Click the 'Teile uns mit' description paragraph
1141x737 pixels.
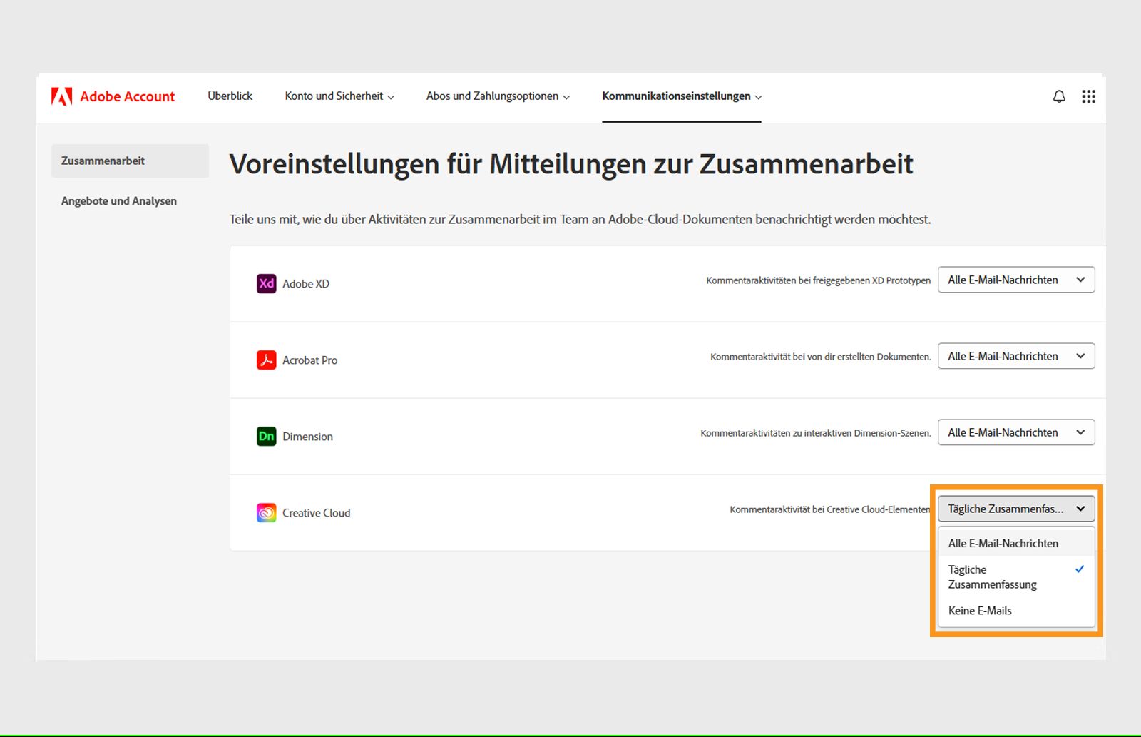[580, 220]
